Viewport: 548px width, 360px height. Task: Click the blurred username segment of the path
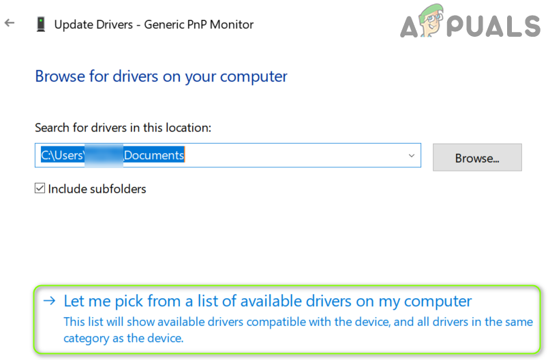pos(104,156)
